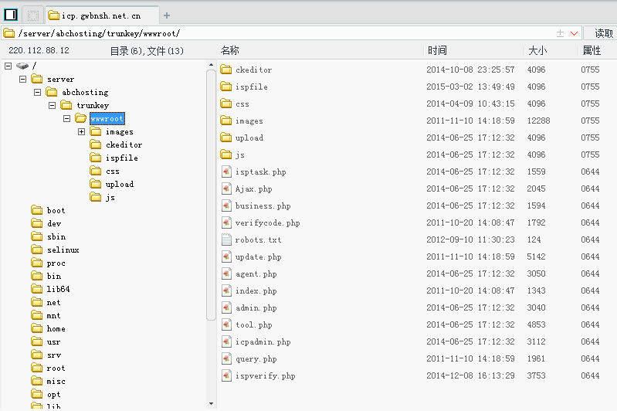Viewport: 617px width, 411px height.
Task: Select the ckeditor folder in the tree
Action: pos(124,145)
